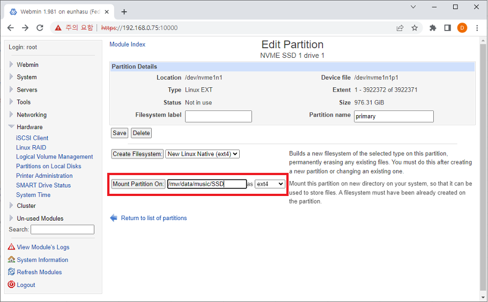The width and height of the screenshot is (488, 302).
Task: Click the Filesystem label input field
Action: point(218,116)
